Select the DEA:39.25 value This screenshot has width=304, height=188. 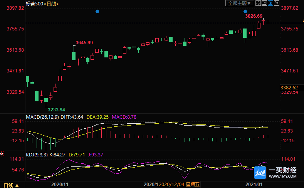pyautogui.click(x=97, y=117)
